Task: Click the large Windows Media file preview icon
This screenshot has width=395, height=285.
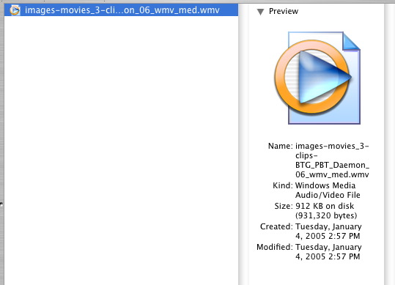Action: tap(317, 78)
